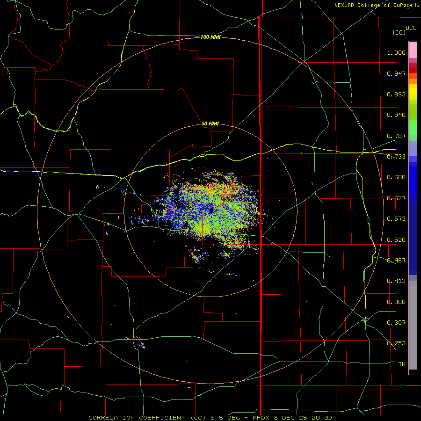Click the 50 NMI range ring label
This screenshot has width=421, height=421.
coord(210,124)
